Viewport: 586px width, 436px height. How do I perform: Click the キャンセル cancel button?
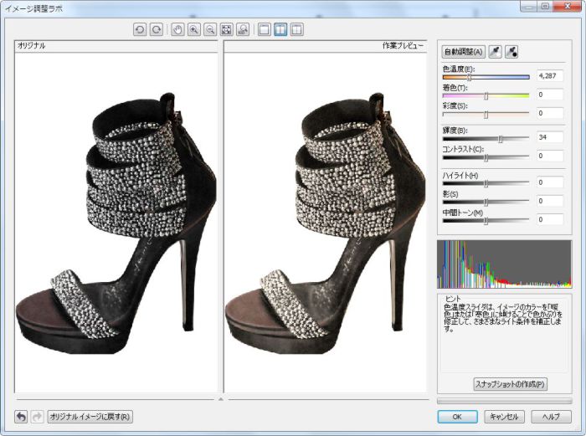(x=505, y=416)
